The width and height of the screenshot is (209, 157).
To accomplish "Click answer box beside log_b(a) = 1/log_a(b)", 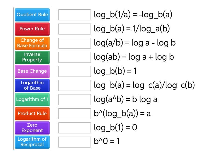I will click(x=74, y=29).
